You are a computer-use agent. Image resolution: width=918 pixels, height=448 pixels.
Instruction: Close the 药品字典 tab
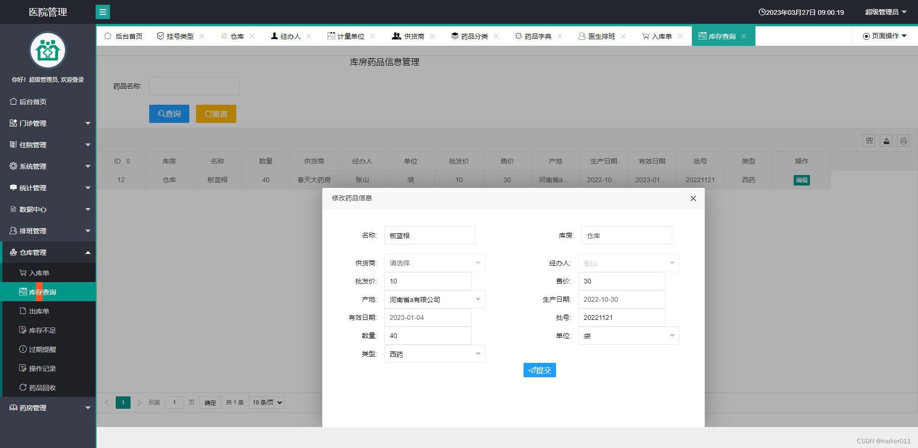click(560, 36)
